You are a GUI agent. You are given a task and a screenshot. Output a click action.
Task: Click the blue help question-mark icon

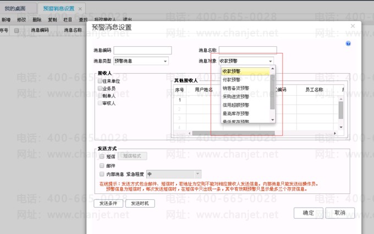pos(348,43)
